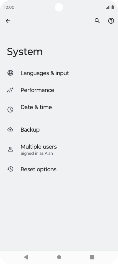Open Languages & input settings
Viewport: 118px width, 264px height.
tap(59, 73)
